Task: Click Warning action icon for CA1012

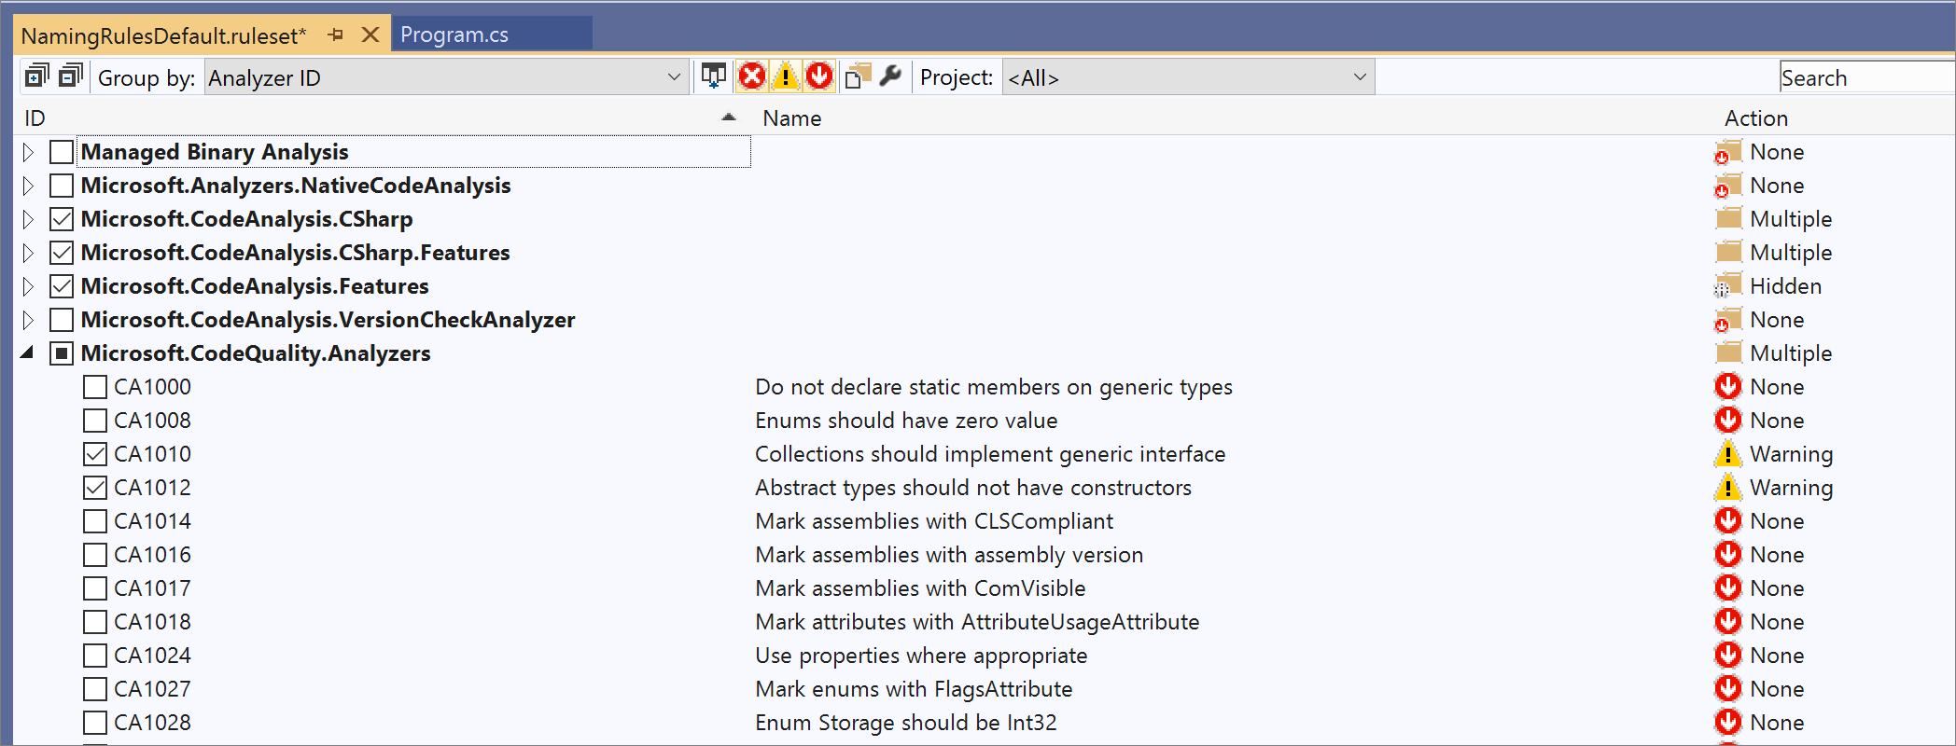Action: 1728,488
